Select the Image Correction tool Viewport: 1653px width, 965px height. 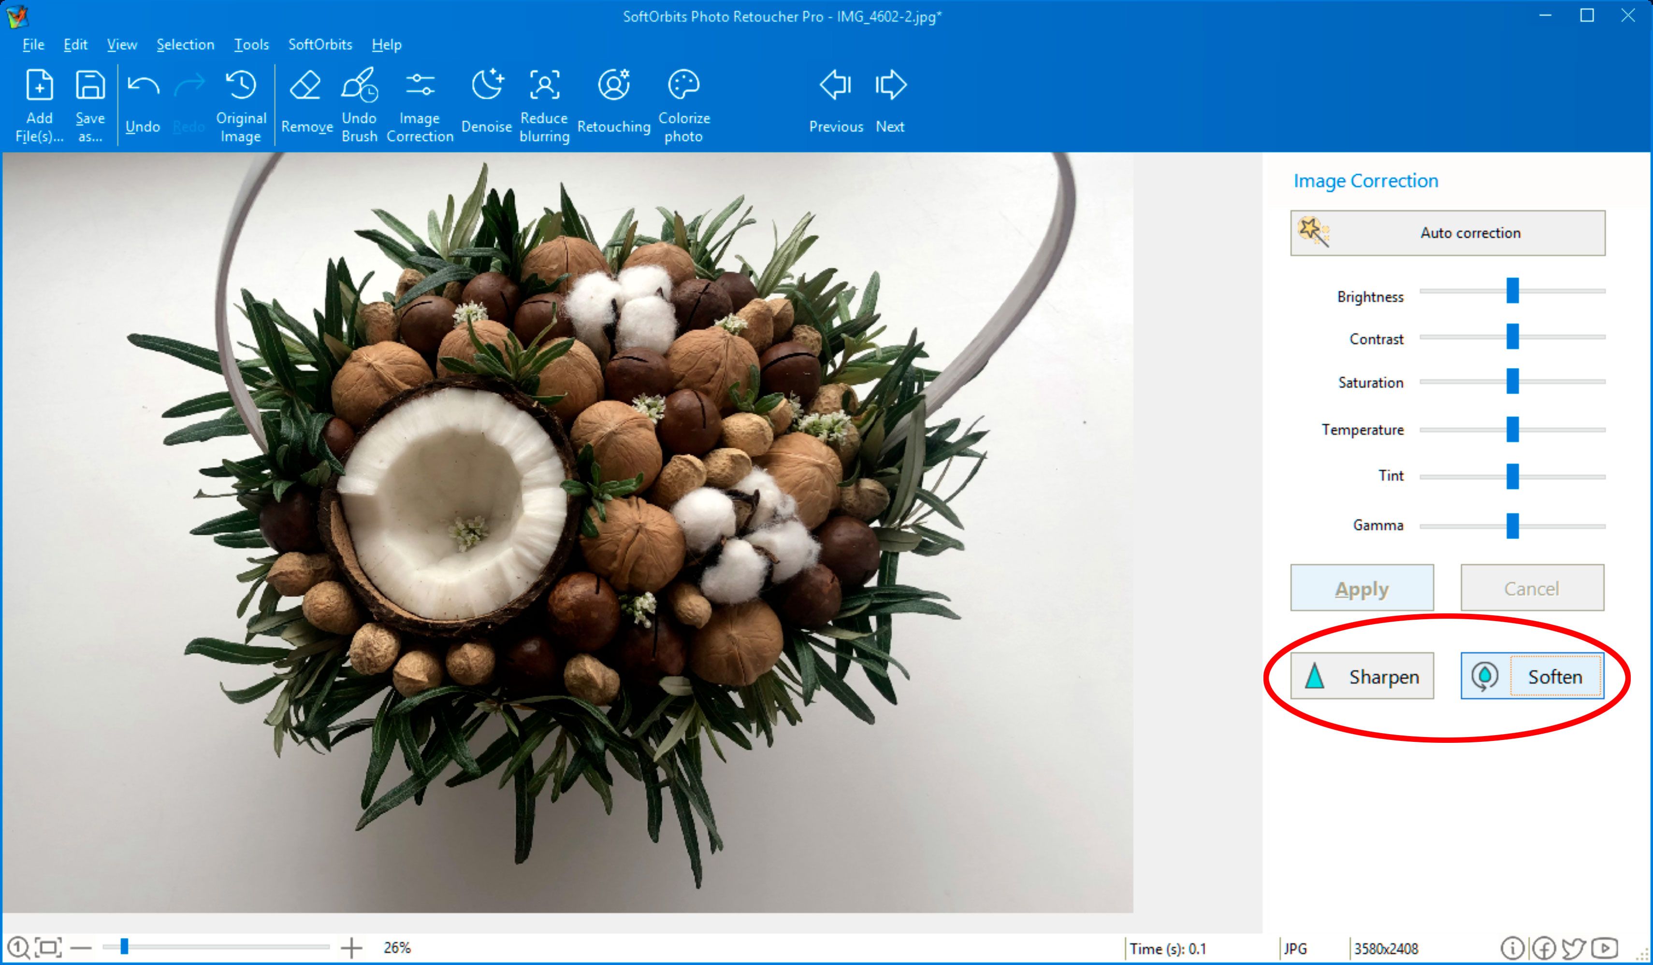click(420, 104)
